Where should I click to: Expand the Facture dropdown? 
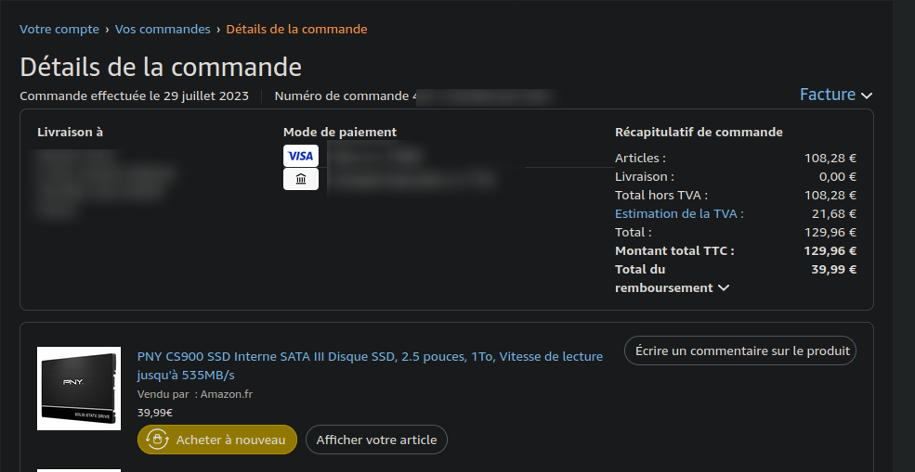pyautogui.click(x=836, y=95)
